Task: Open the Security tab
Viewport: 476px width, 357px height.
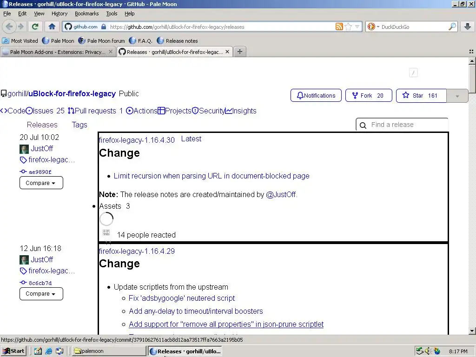Action: coord(209,111)
